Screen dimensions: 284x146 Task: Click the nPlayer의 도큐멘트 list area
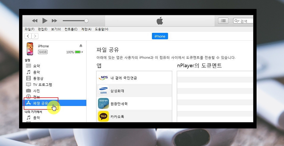(x=215, y=96)
